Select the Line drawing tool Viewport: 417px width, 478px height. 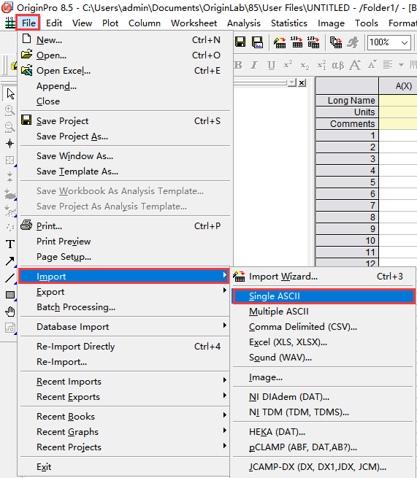point(9,278)
